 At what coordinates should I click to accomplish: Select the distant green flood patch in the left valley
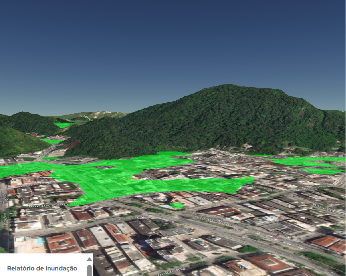[x=62, y=125]
